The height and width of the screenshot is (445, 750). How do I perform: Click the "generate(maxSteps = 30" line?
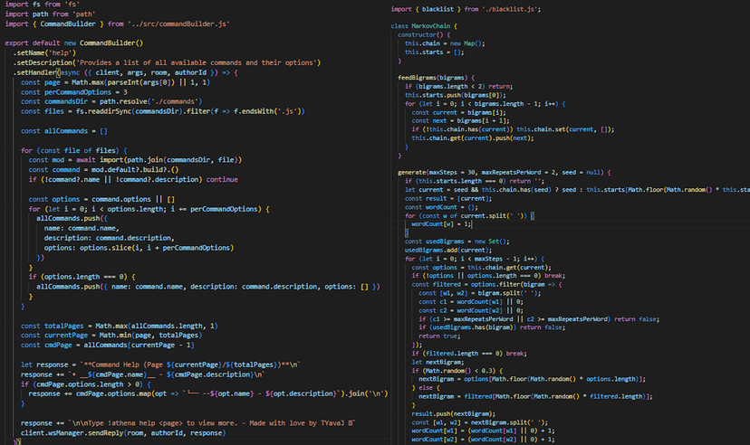tap(505, 173)
